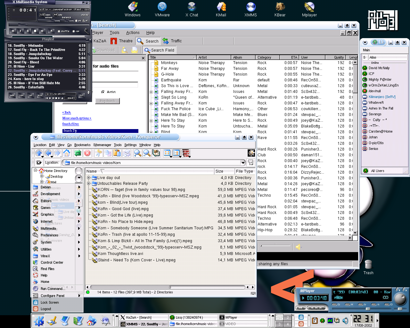Click the brick wall icon in Konqueror toolbar

186,153
